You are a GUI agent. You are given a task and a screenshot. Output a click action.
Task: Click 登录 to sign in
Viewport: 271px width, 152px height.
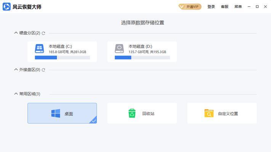point(211,7)
